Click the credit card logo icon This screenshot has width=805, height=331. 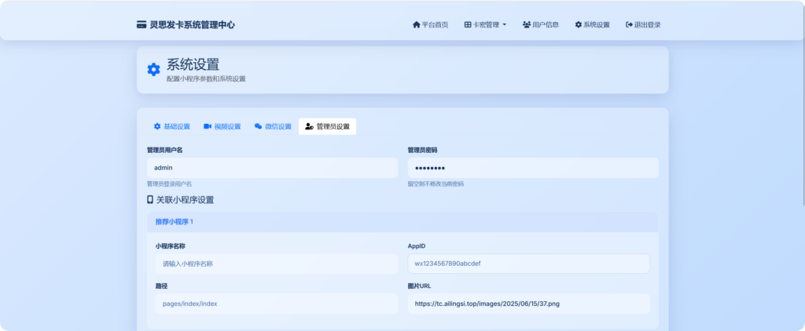click(x=142, y=24)
